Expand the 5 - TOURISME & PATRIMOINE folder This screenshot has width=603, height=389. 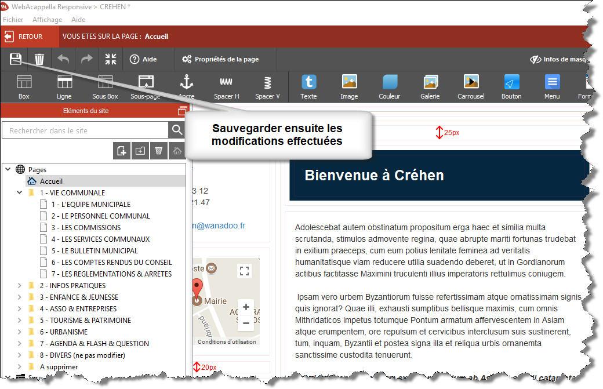tap(20, 320)
